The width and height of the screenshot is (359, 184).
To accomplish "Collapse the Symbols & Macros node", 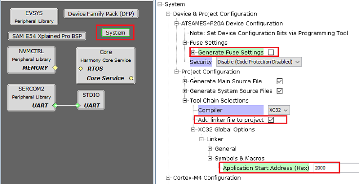I will (210, 158).
